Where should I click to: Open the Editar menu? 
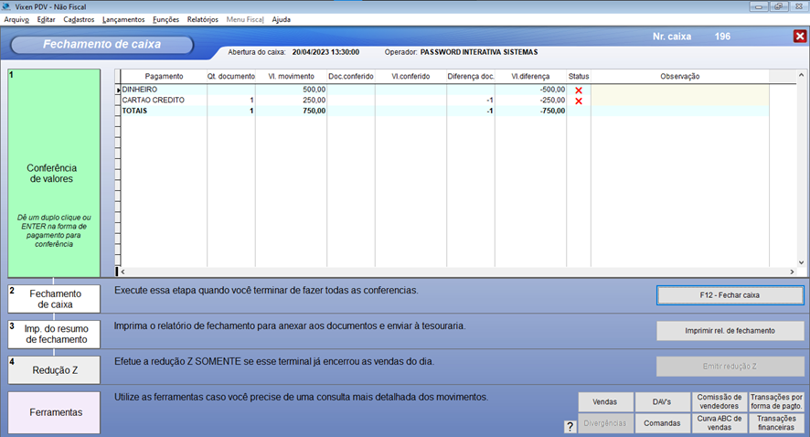pos(46,19)
